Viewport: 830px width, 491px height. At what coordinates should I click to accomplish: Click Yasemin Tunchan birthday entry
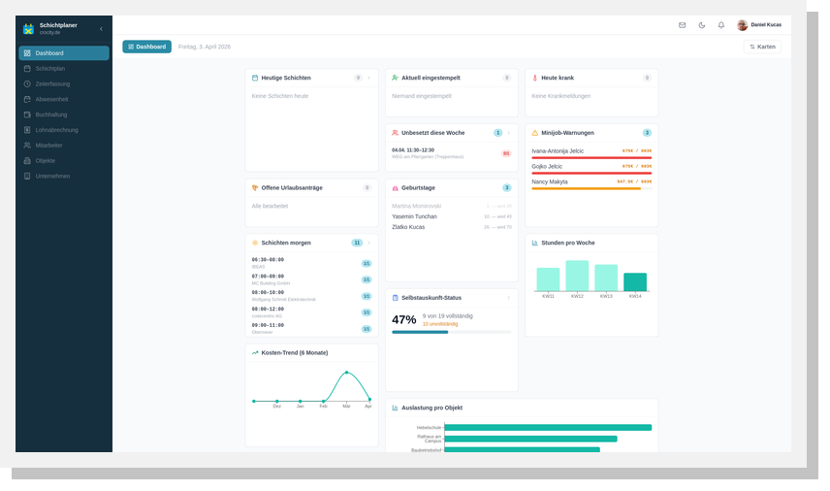coord(452,216)
